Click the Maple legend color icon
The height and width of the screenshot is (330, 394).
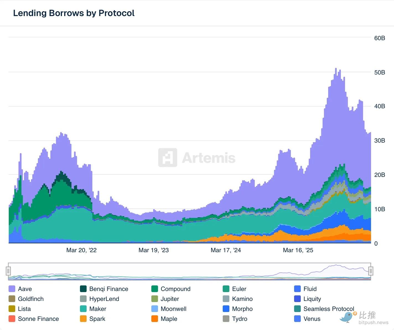coord(155,319)
